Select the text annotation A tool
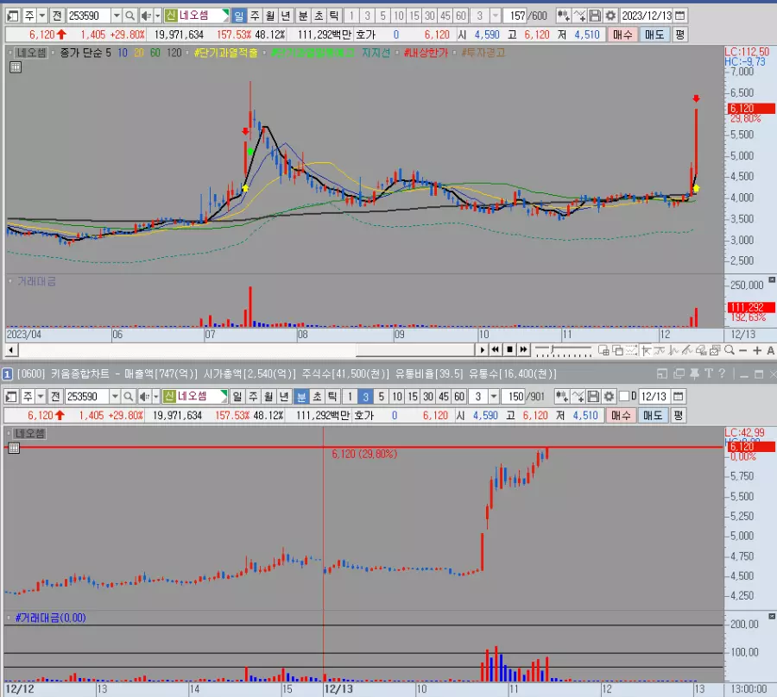 tap(771, 350)
